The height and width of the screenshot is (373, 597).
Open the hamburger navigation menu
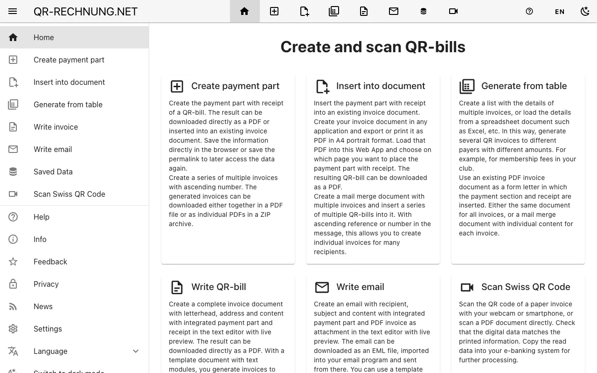(x=13, y=11)
